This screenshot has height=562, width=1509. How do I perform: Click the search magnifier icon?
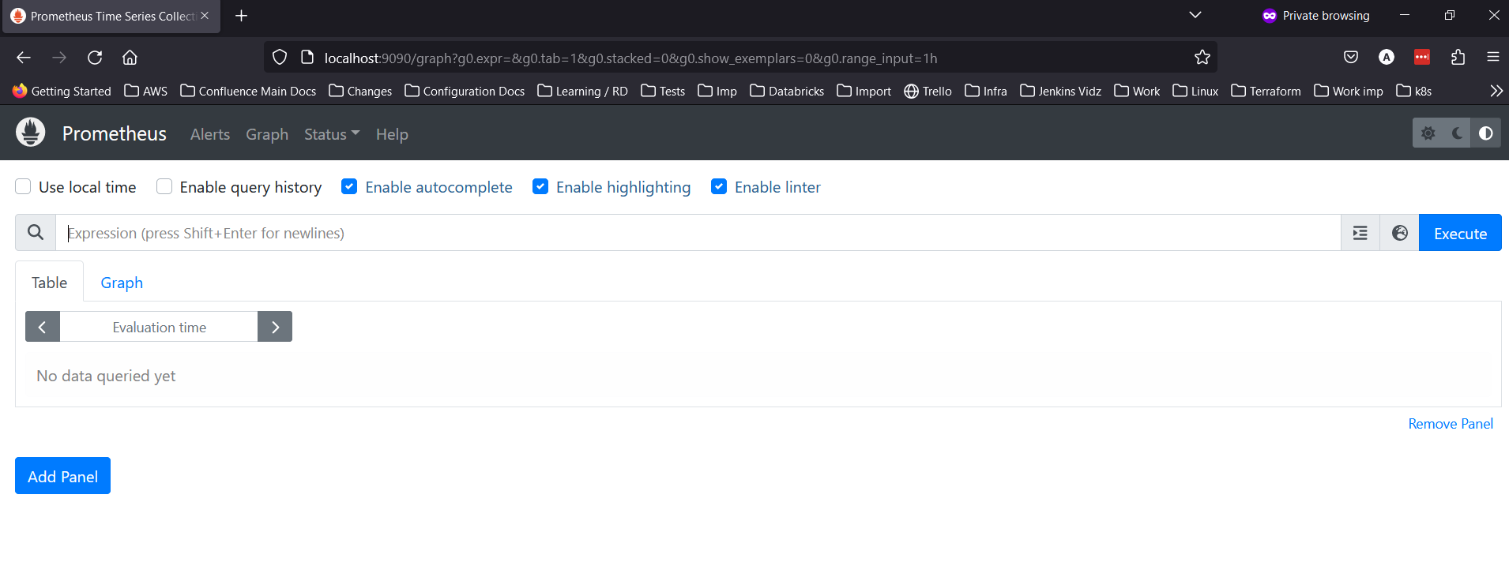point(36,232)
